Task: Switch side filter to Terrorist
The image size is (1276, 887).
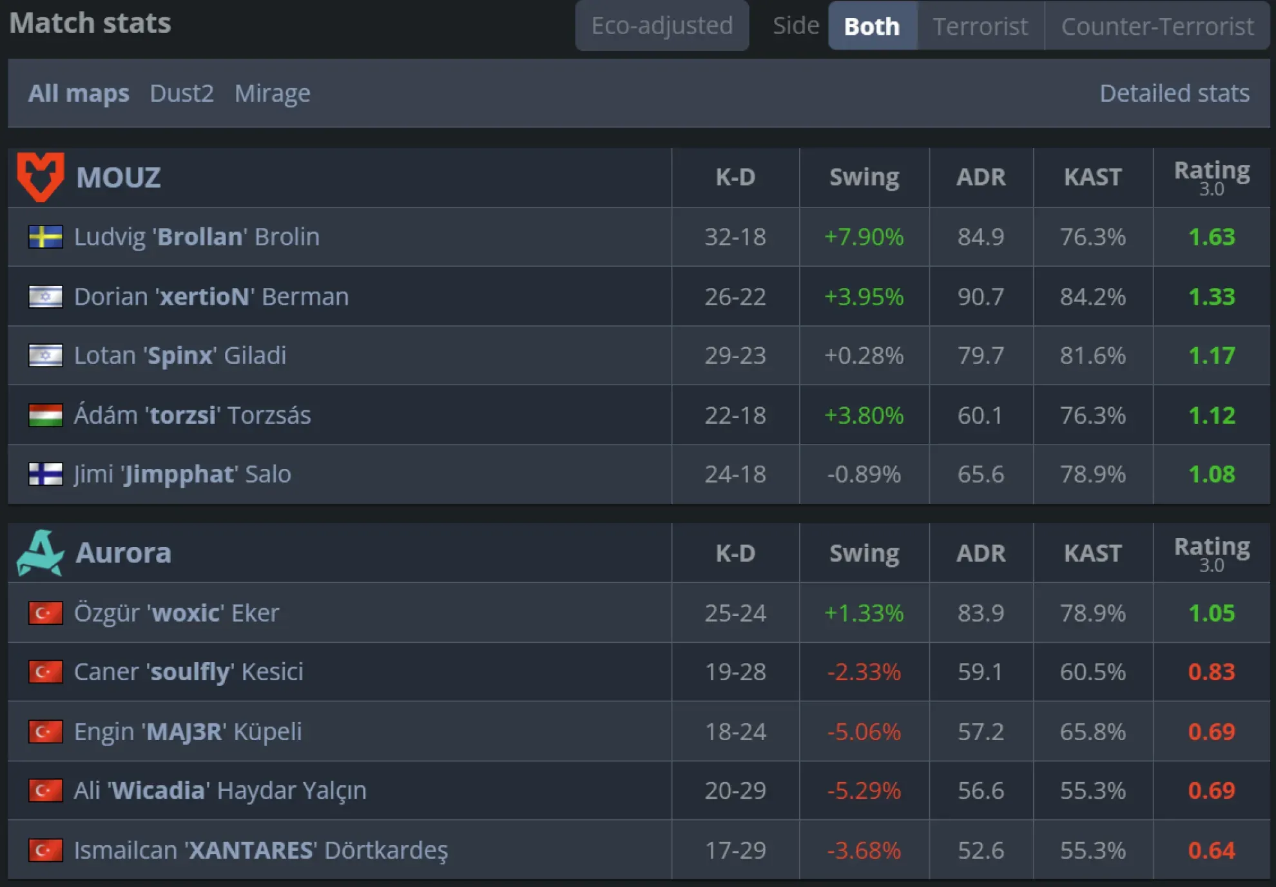Action: (x=980, y=26)
